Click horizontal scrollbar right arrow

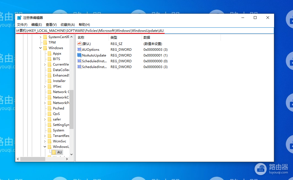pyautogui.click(x=67, y=159)
